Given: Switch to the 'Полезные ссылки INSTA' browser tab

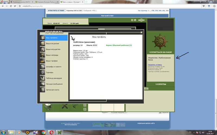Looking at the screenshot, I should click(22, 2).
